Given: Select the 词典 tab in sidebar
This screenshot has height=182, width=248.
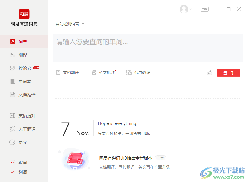Looking at the screenshot, I should pos(23,42).
